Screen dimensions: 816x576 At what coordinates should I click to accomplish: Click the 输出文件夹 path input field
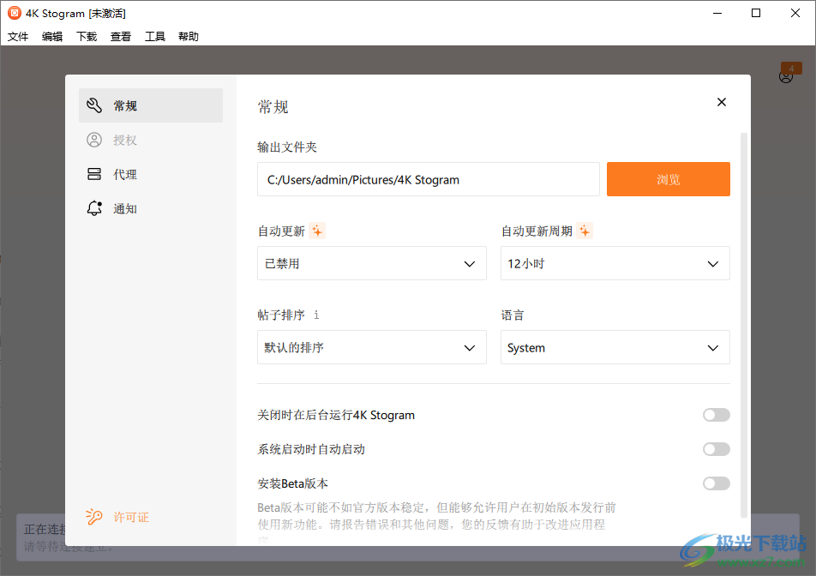pyautogui.click(x=429, y=179)
